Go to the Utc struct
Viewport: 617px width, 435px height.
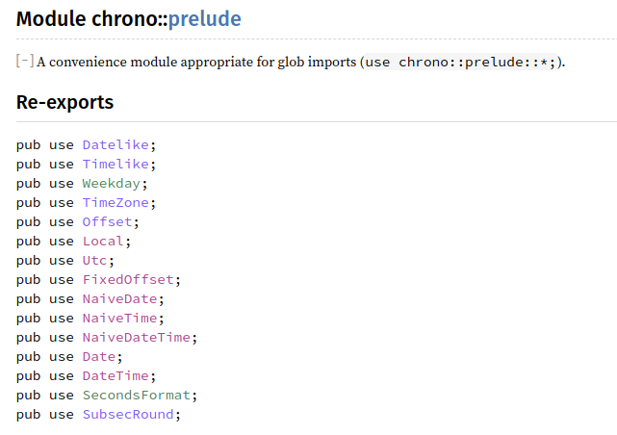pos(95,261)
